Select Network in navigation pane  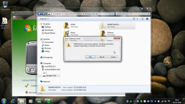pyautogui.click(x=46, y=81)
